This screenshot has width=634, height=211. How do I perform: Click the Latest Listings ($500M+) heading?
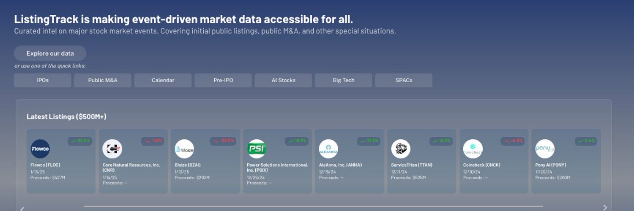[x=66, y=116]
